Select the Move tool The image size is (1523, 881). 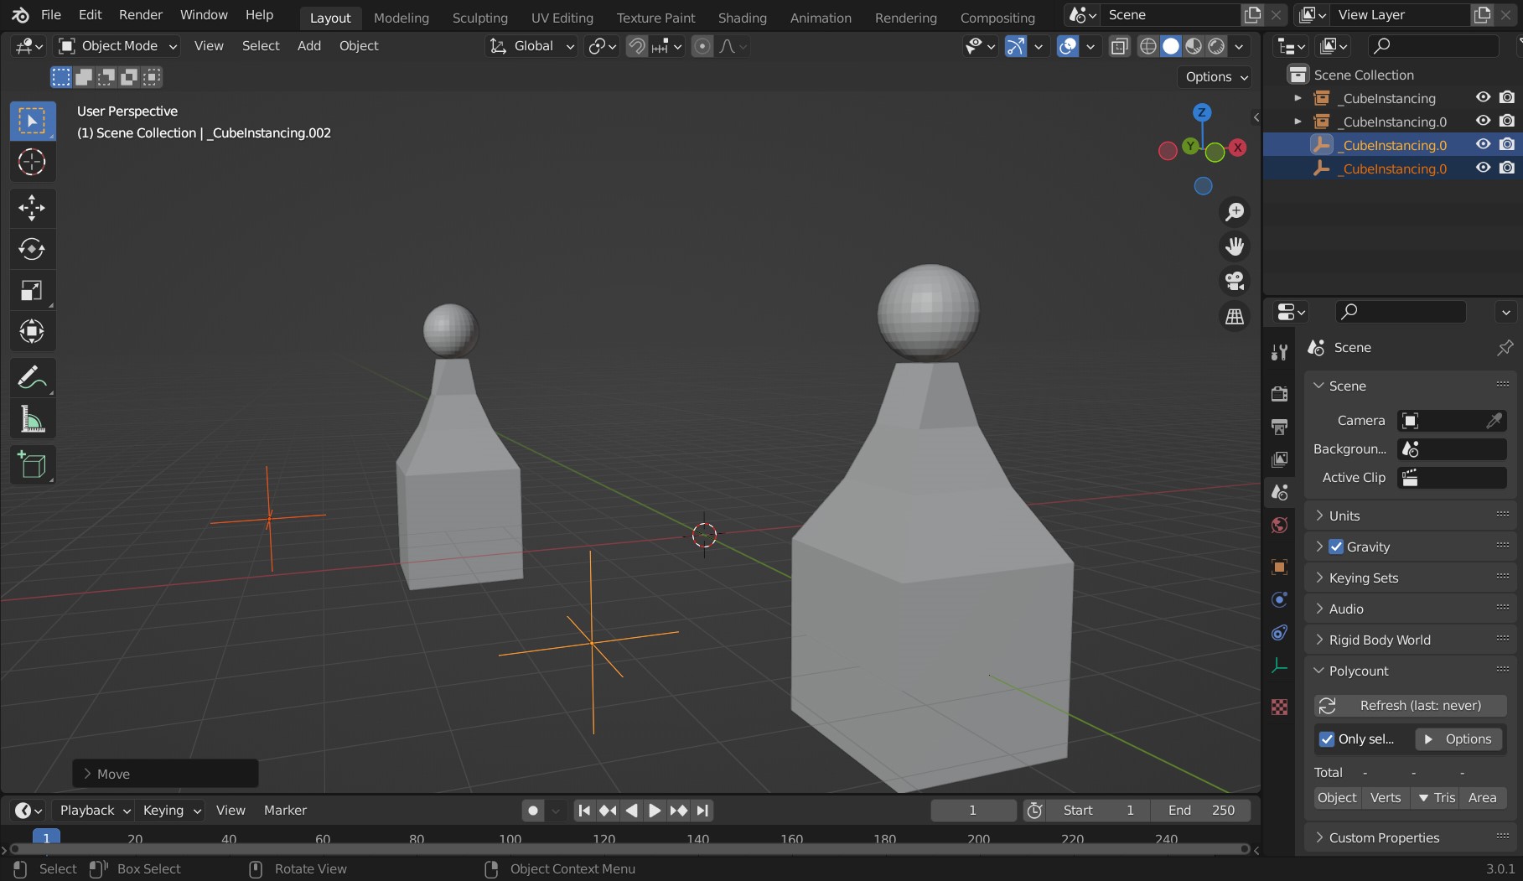tap(32, 208)
